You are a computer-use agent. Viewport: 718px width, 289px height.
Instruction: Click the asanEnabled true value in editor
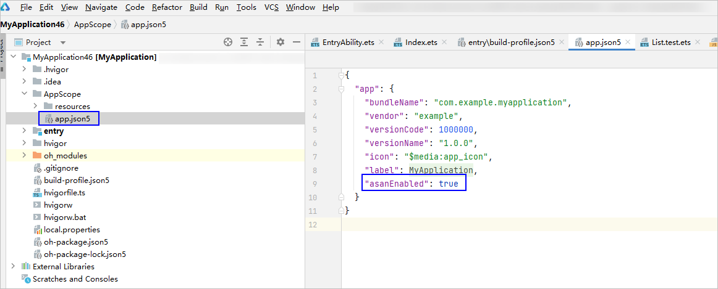click(449, 184)
